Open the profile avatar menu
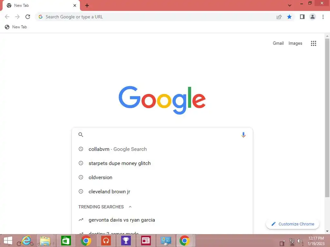The width and height of the screenshot is (330, 247). point(313,17)
